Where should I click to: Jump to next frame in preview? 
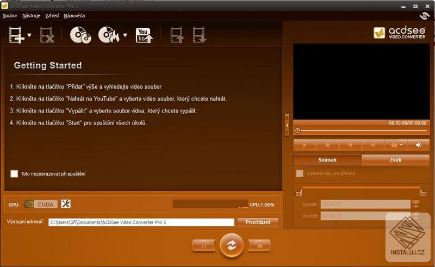coord(373,145)
